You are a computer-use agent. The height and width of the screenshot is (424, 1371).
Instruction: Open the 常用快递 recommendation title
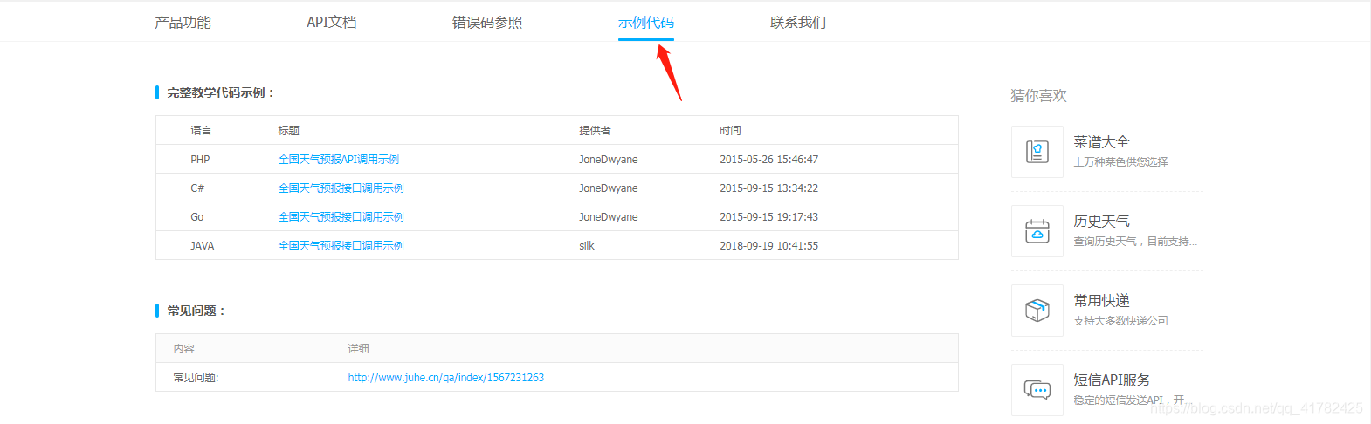tap(1101, 301)
